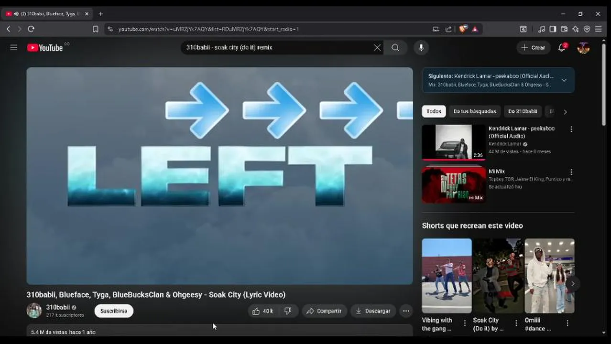Open the notifications bell
611x344 pixels.
coord(562,47)
